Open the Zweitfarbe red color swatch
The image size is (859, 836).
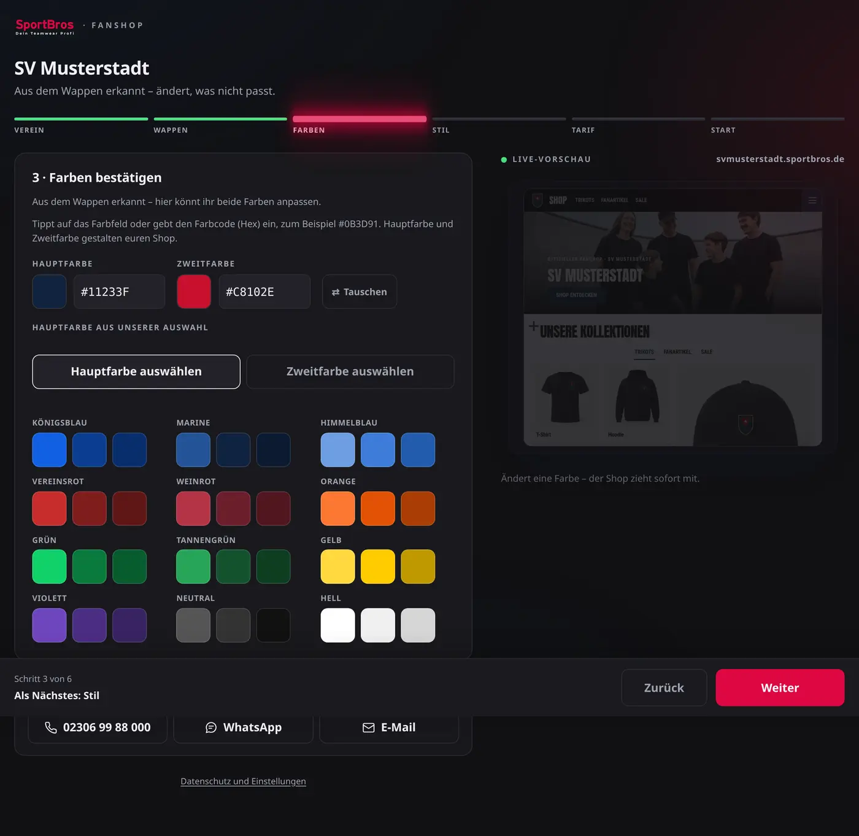click(194, 292)
